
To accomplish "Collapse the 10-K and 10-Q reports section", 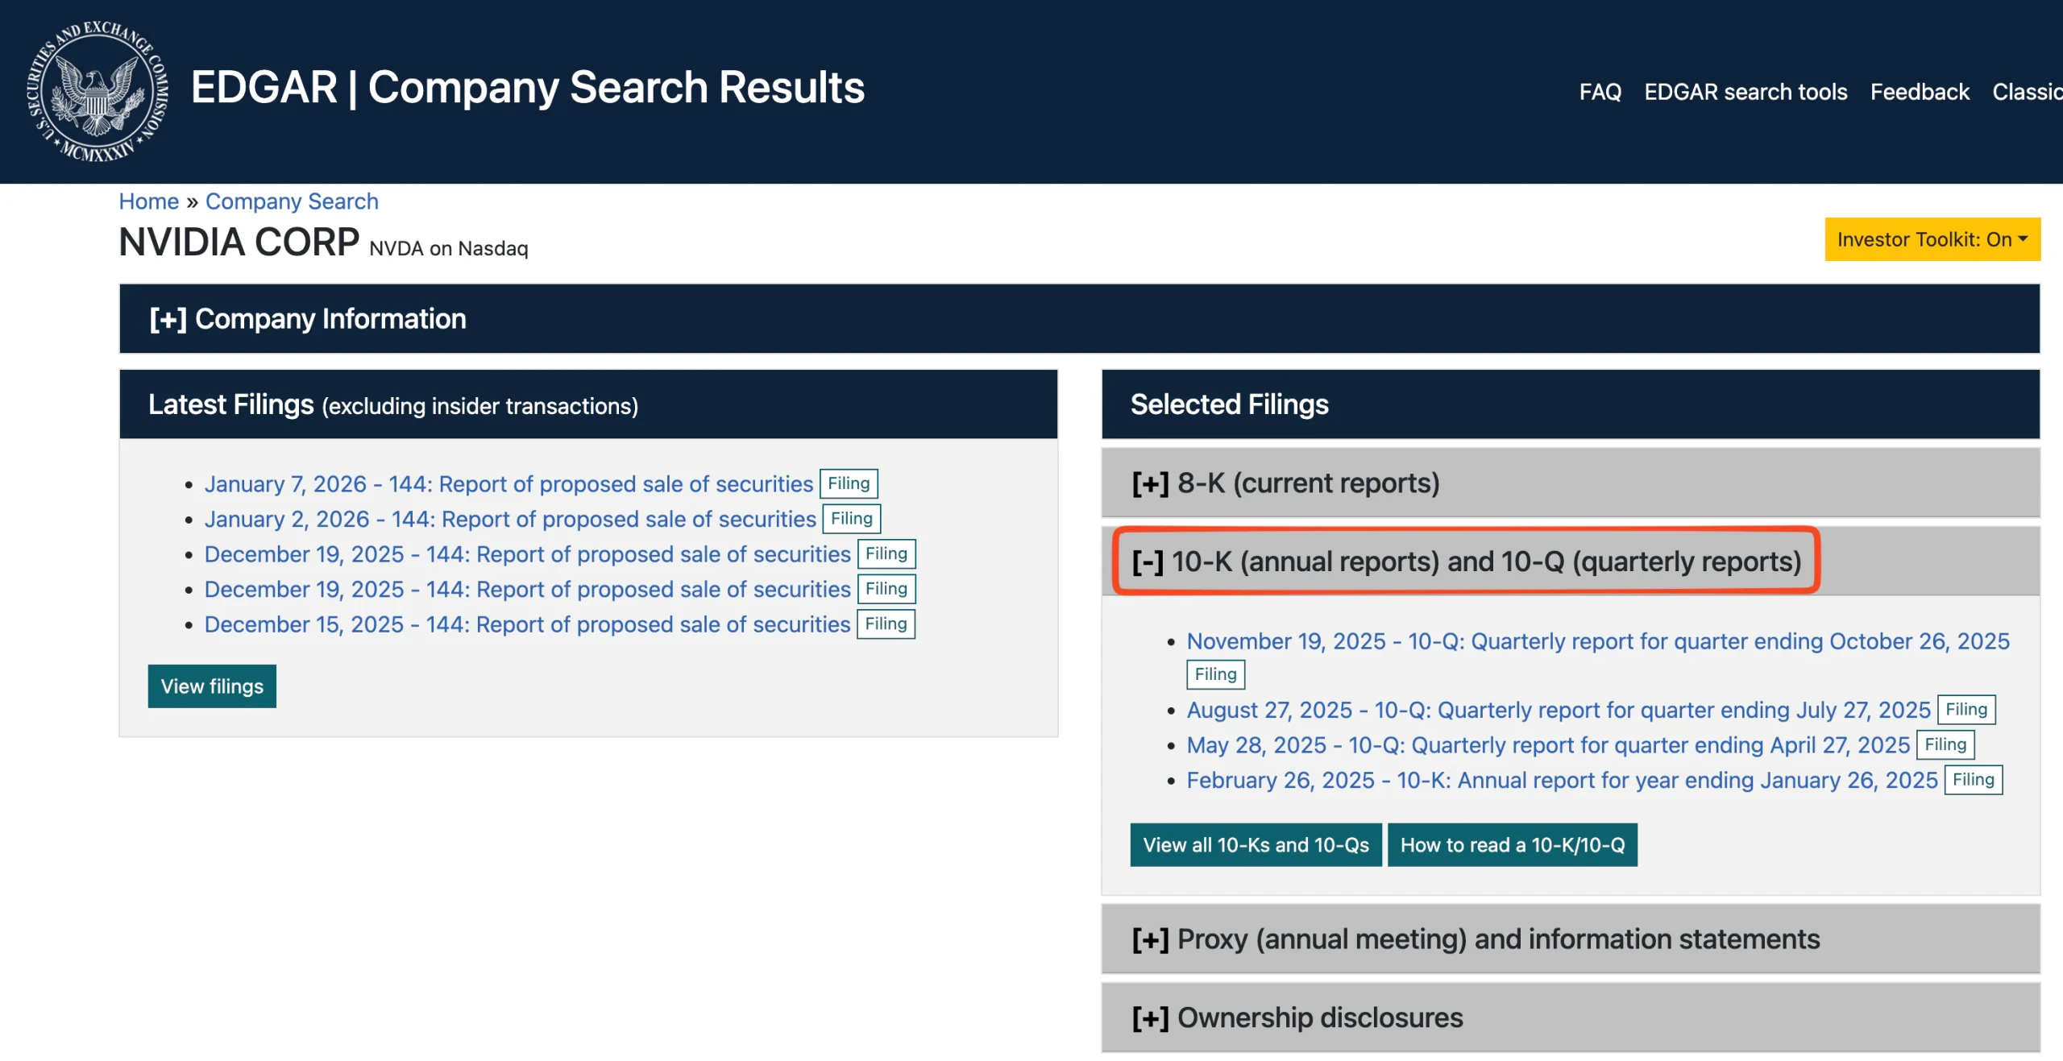I will (1465, 562).
